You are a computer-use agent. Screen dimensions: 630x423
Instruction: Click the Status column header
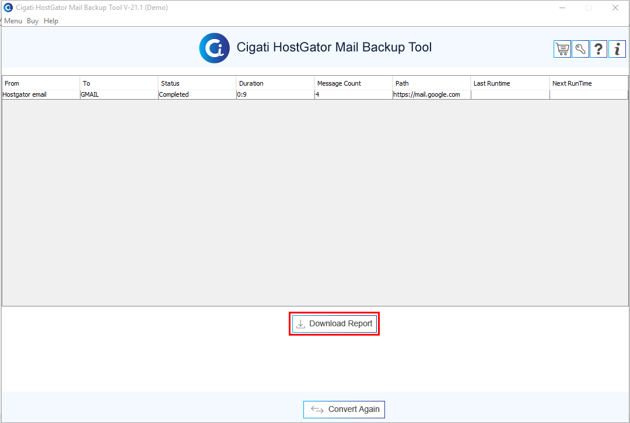(x=197, y=83)
